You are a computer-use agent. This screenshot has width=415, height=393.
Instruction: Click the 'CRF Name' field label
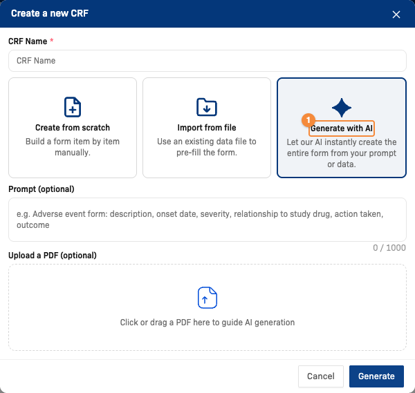point(28,41)
